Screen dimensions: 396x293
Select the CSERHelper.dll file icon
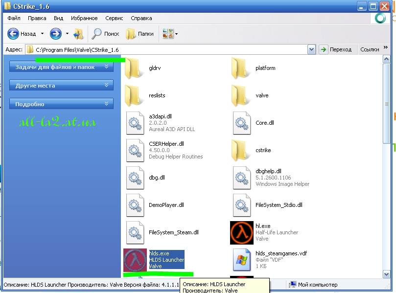click(x=135, y=150)
